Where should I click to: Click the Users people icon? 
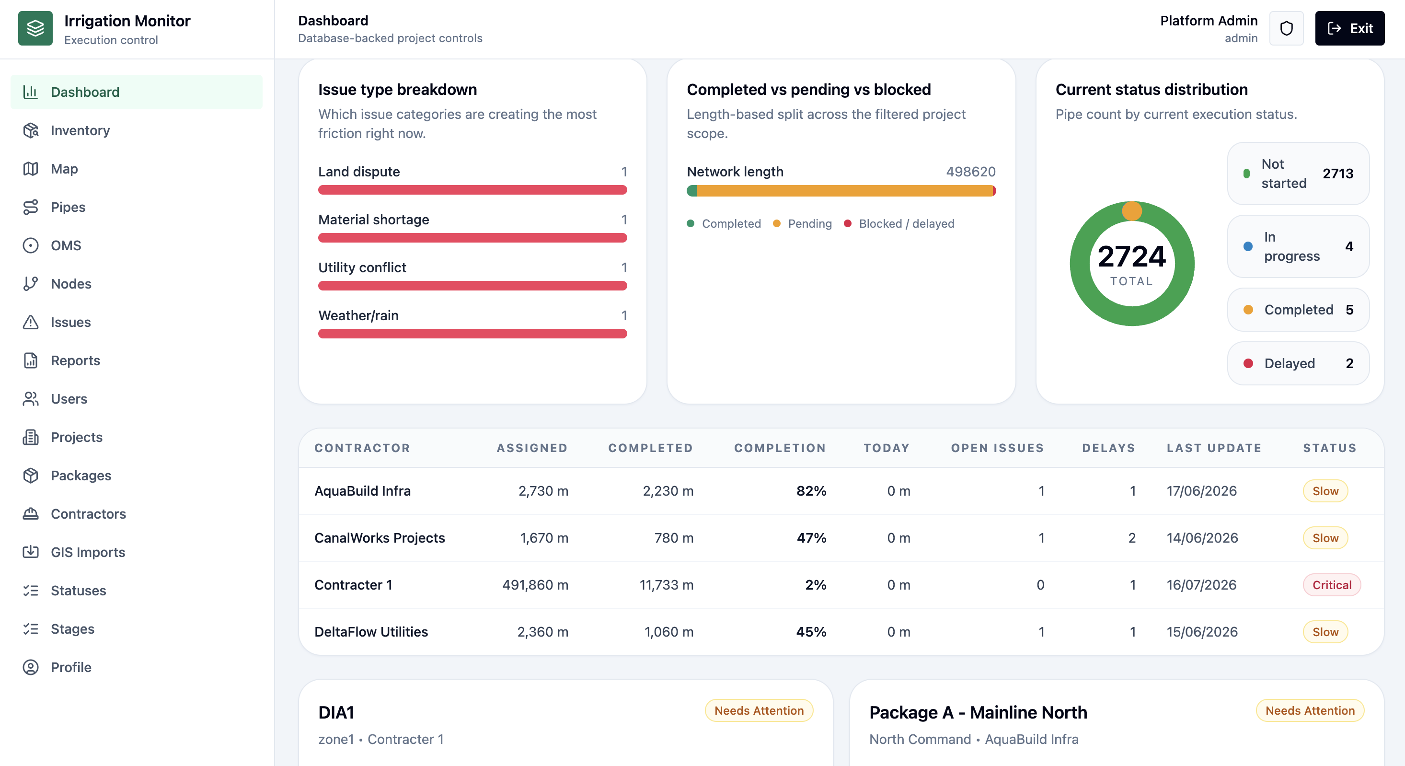(31, 398)
